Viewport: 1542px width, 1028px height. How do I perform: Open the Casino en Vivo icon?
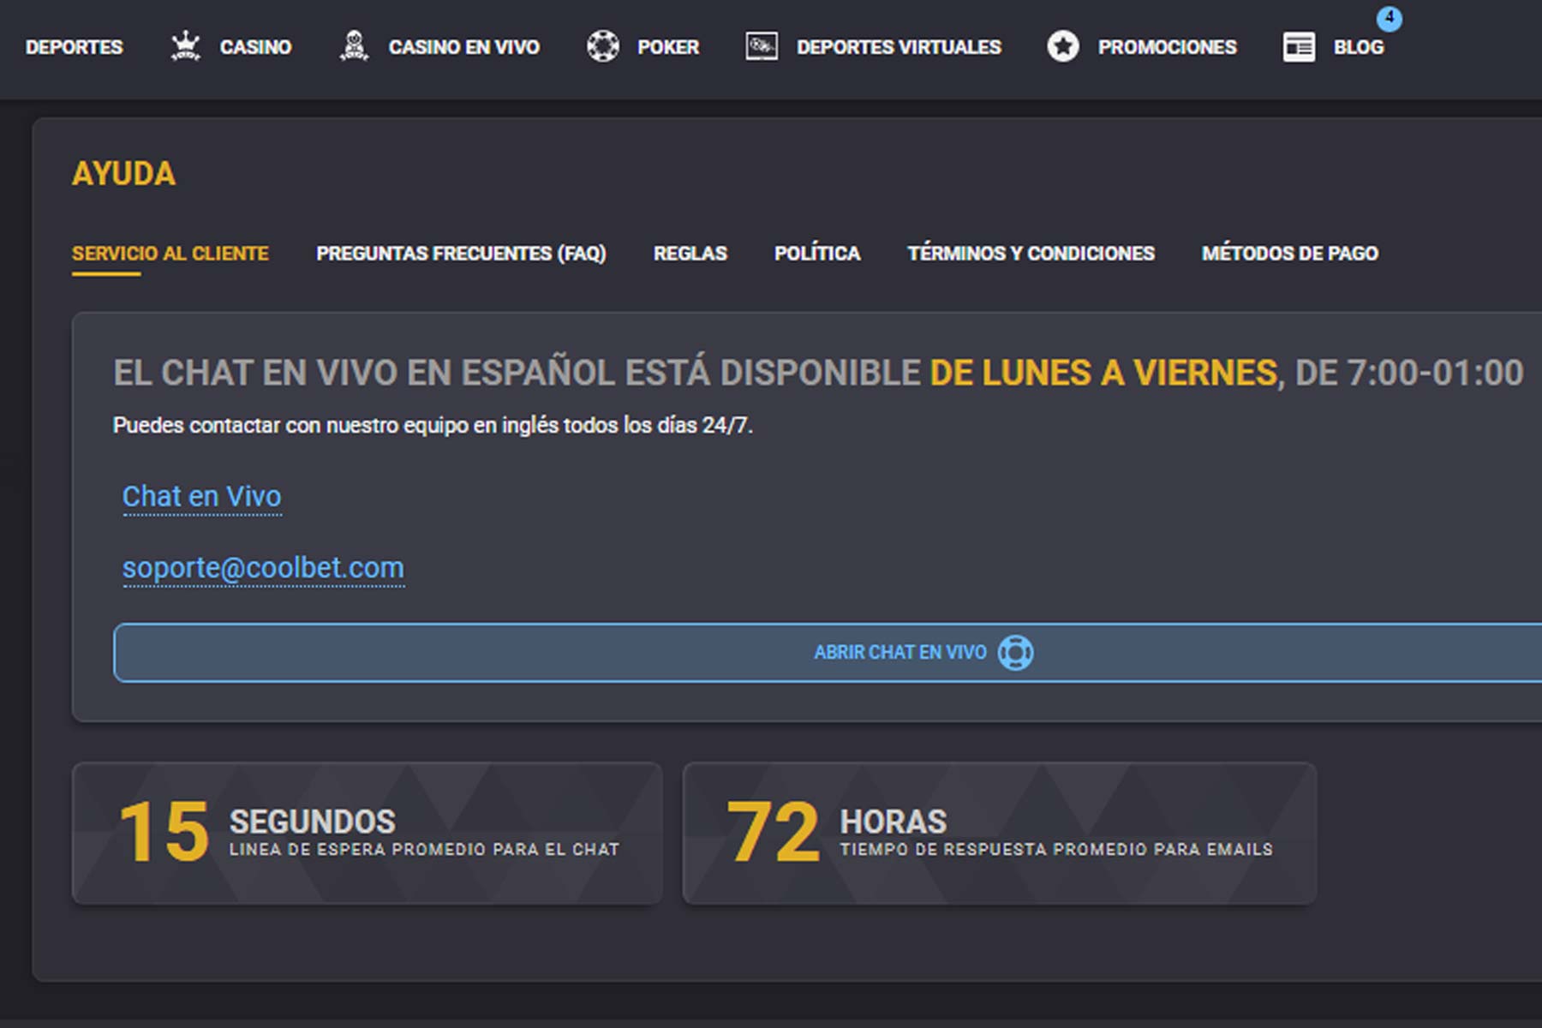[354, 45]
